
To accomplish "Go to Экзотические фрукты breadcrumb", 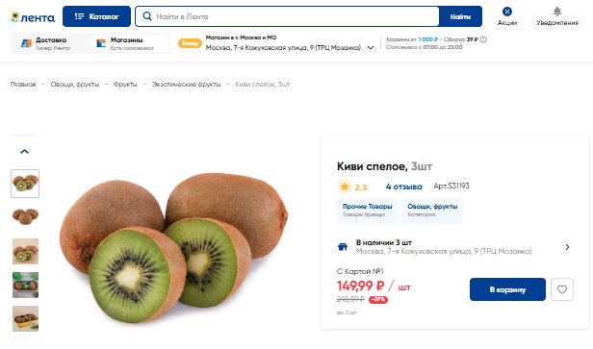I will [x=186, y=85].
